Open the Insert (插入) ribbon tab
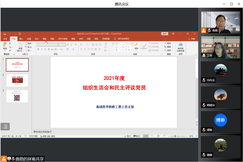Screen dimensions: 243x162 (21, 39)
